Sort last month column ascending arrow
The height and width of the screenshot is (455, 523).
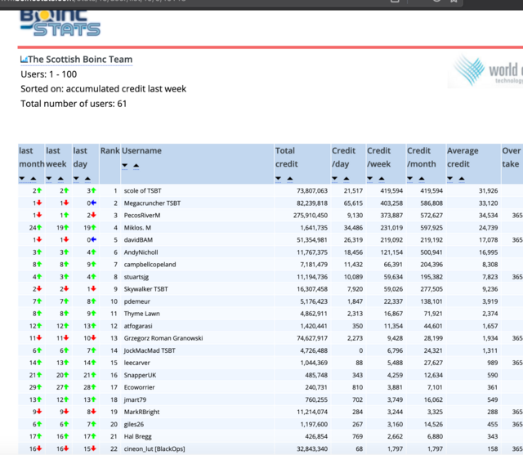click(x=34, y=179)
